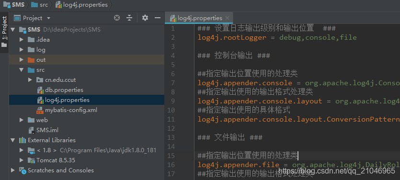Select mybatis-config.xml in the tree
400x180 pixels.
click(71, 110)
